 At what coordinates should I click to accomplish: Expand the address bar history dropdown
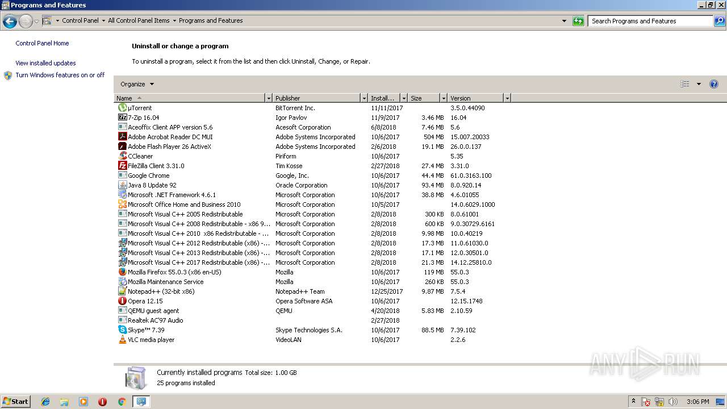564,21
